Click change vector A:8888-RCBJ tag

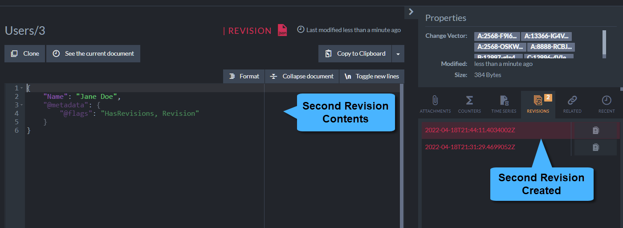(x=551, y=47)
